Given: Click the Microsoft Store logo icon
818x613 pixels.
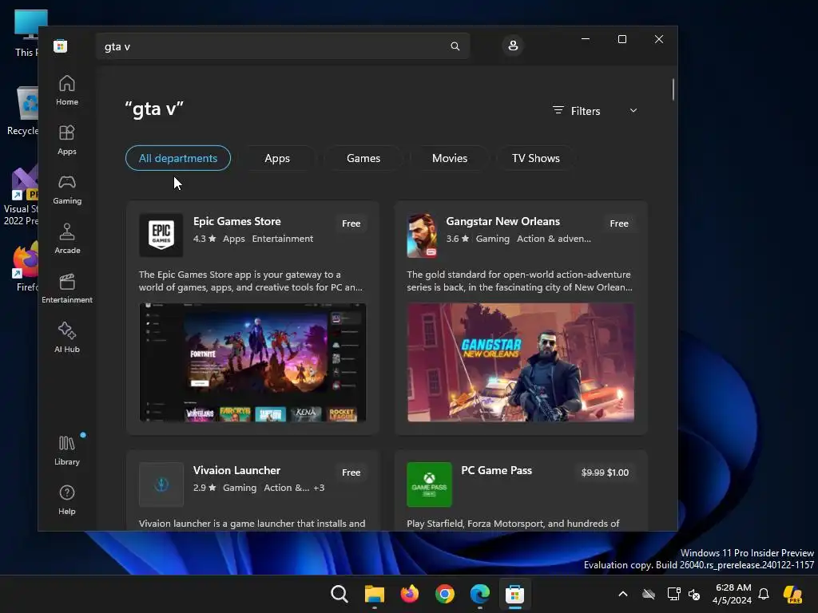Looking at the screenshot, I should click(61, 45).
